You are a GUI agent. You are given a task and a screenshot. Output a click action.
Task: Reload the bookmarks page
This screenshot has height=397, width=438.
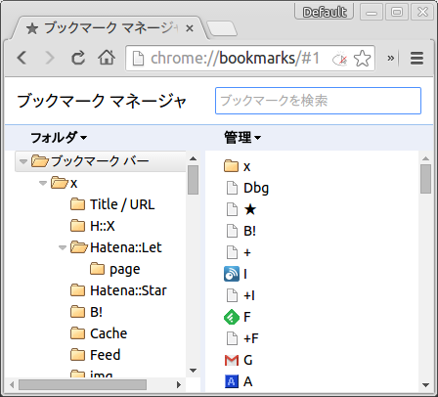tap(78, 58)
